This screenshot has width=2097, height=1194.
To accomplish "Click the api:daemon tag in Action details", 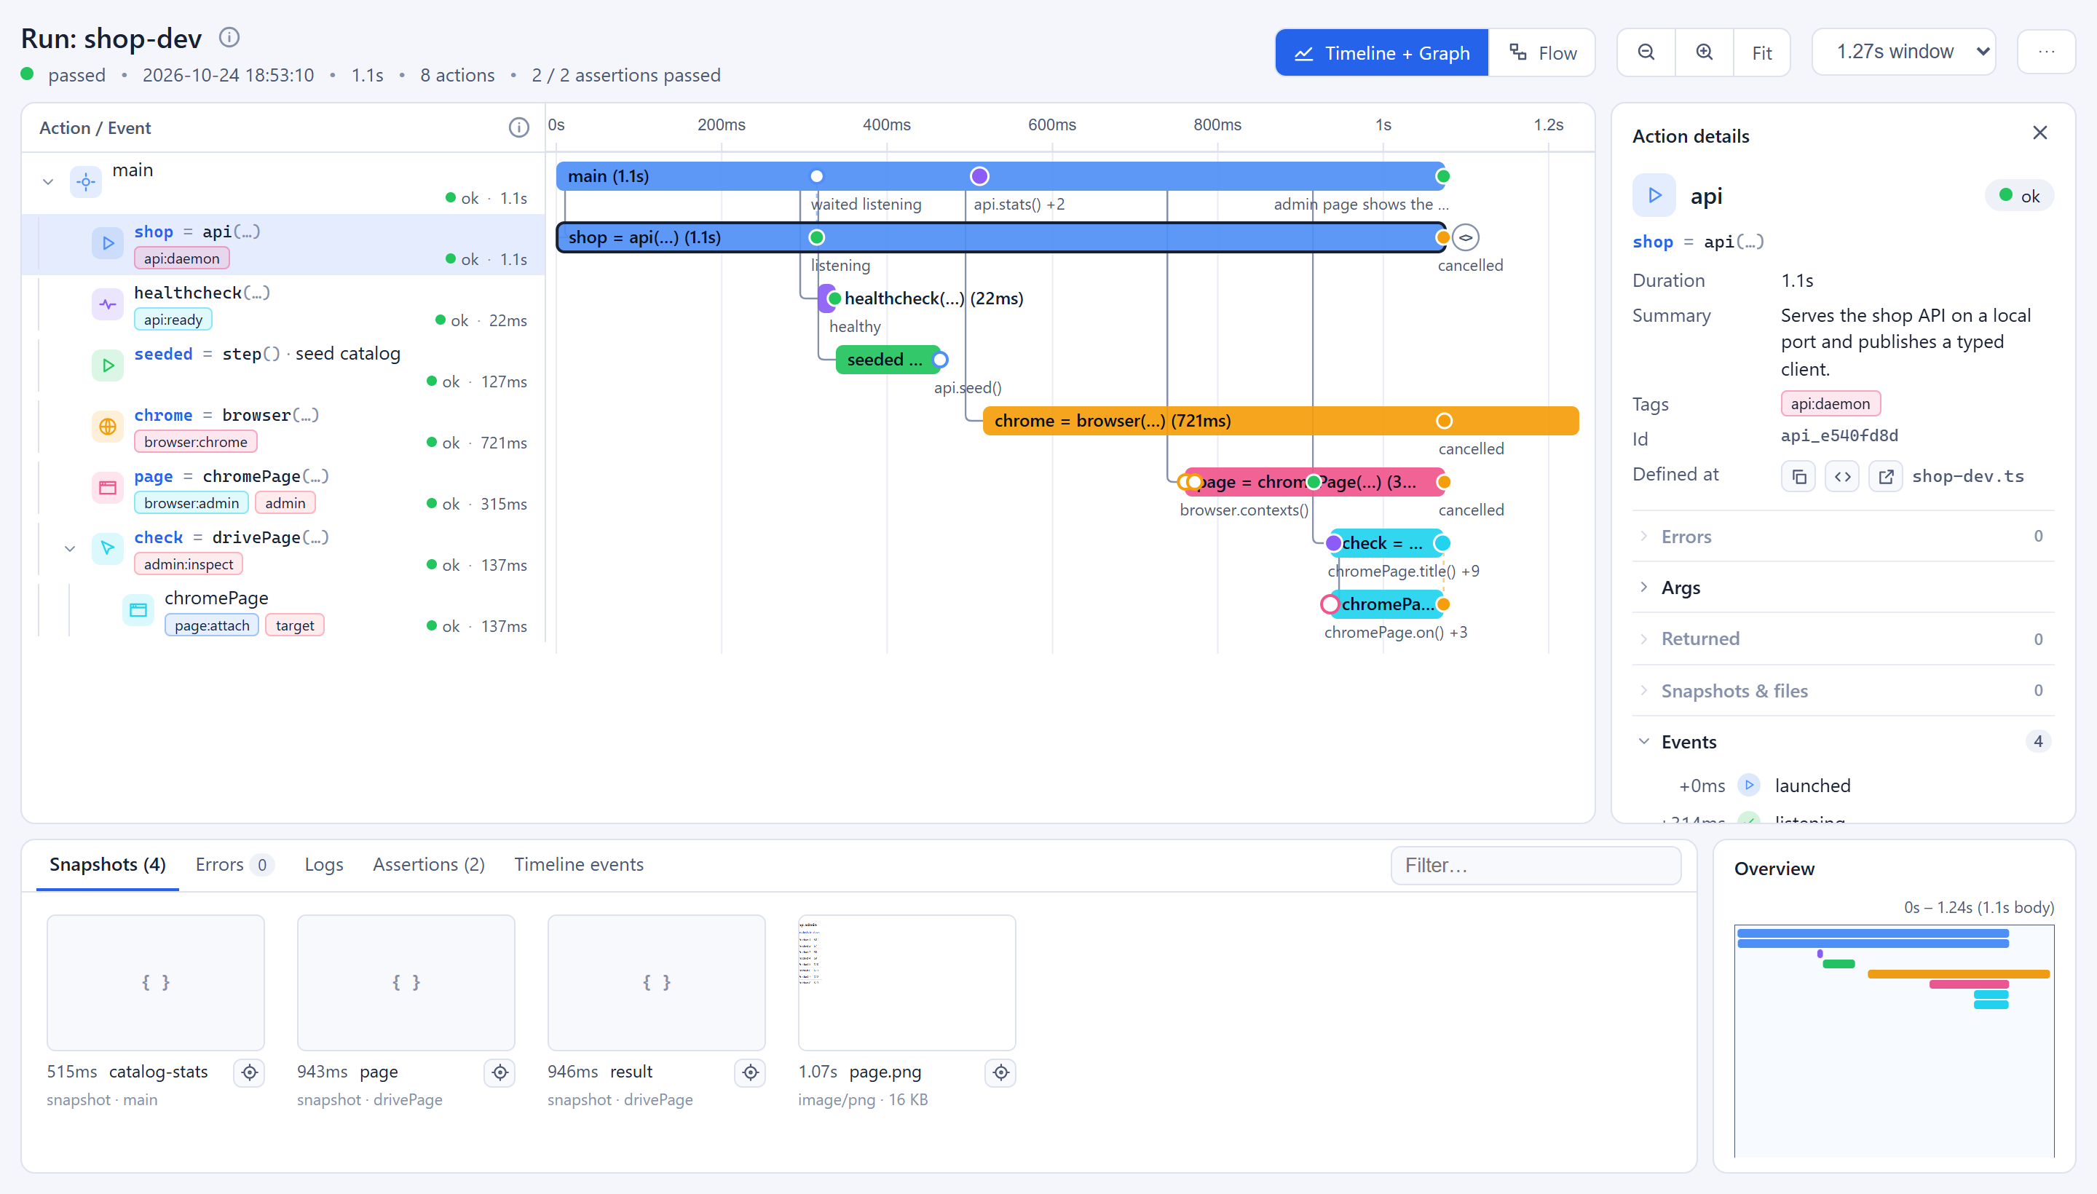I will point(1830,403).
